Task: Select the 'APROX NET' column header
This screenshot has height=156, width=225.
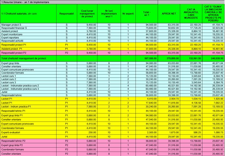Action: [169, 13]
